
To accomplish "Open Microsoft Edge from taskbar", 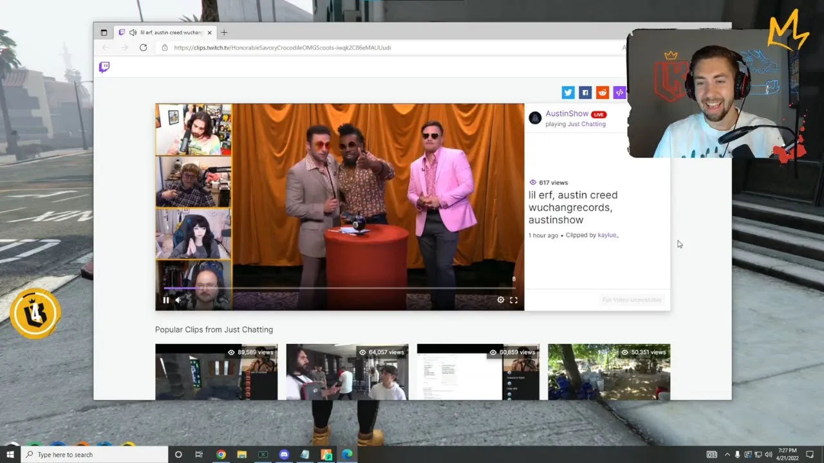I will pyautogui.click(x=347, y=455).
